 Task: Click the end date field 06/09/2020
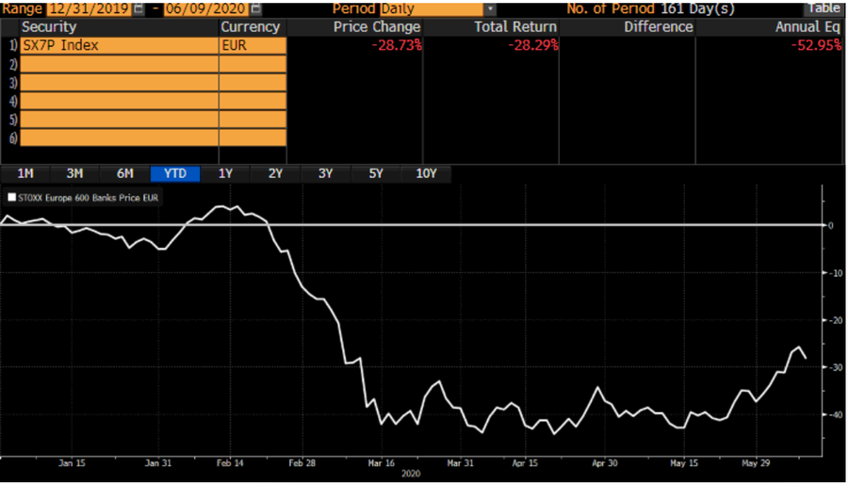(206, 8)
